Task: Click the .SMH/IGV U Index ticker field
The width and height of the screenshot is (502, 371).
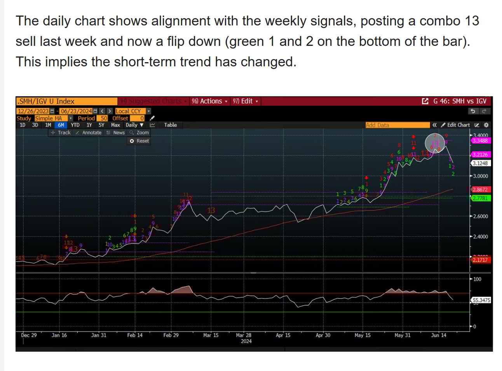Action: click(66, 101)
